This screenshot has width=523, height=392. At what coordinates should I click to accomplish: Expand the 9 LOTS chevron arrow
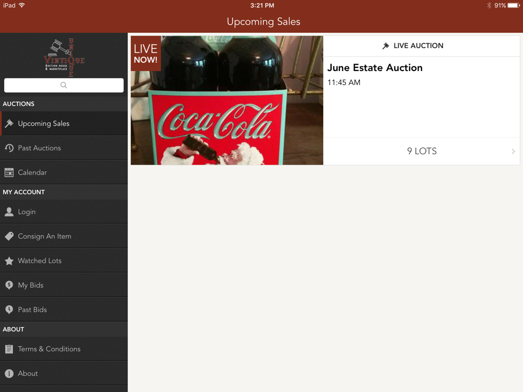coord(513,152)
